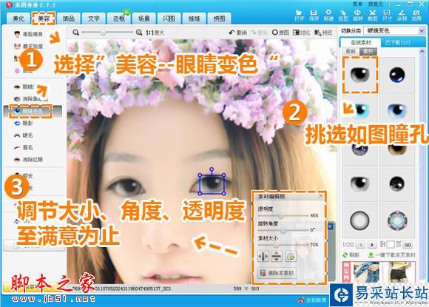
Task: Click the Weibo share link in status bar
Action: pos(312,300)
